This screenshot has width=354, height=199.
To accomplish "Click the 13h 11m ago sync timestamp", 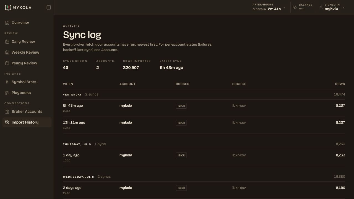I will click(74, 122).
